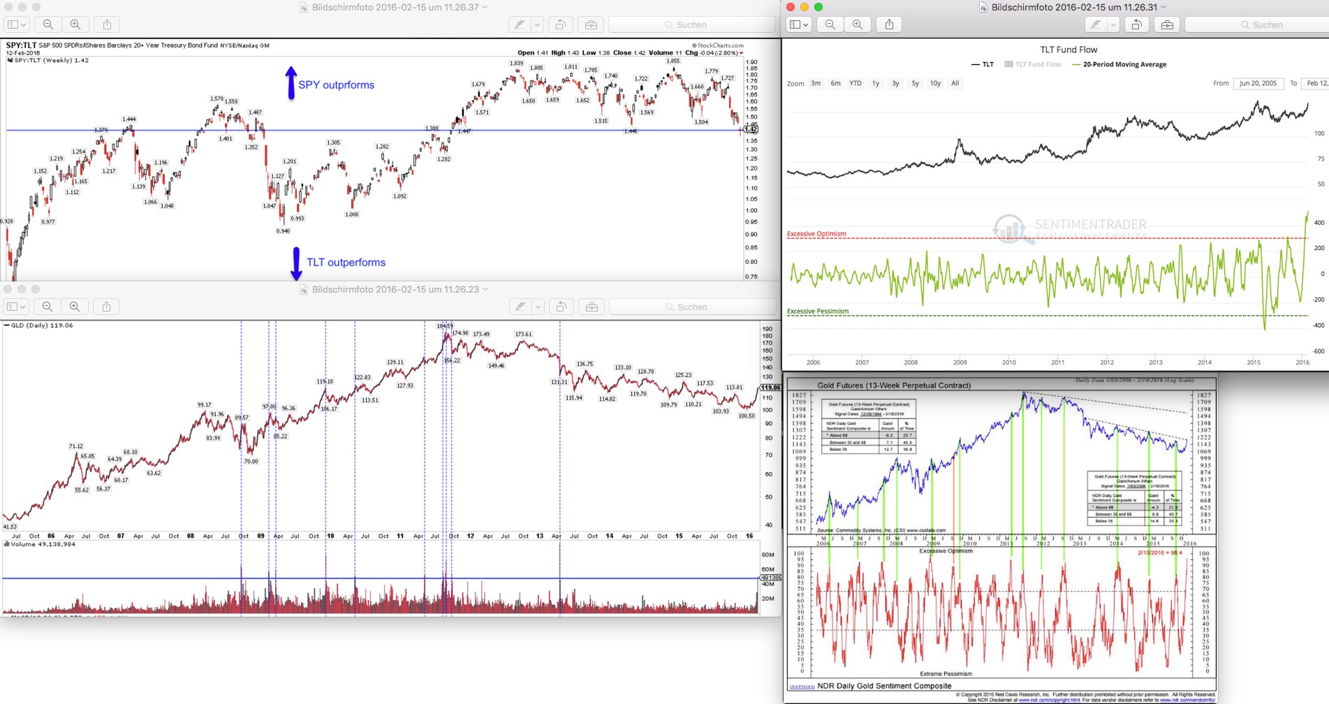This screenshot has width=1329, height=704.
Task: Click the From date field Jun 20, 2005
Action: (1258, 83)
